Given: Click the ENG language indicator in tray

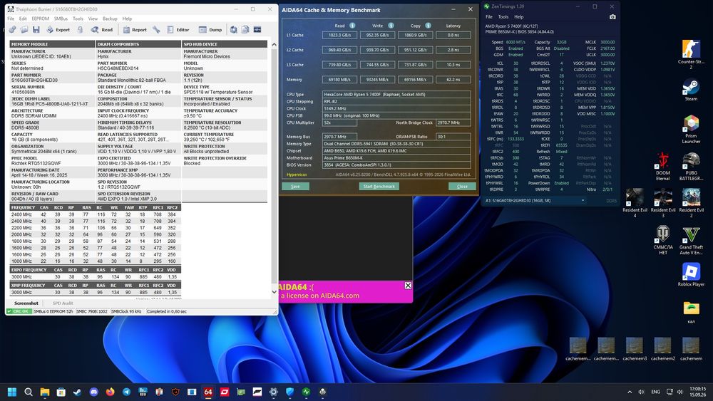Looking at the screenshot, I should [655, 392].
